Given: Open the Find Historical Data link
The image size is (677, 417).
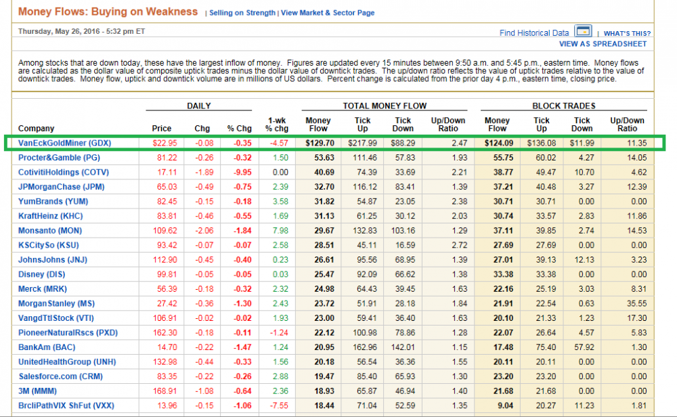Looking at the screenshot, I should [x=533, y=33].
